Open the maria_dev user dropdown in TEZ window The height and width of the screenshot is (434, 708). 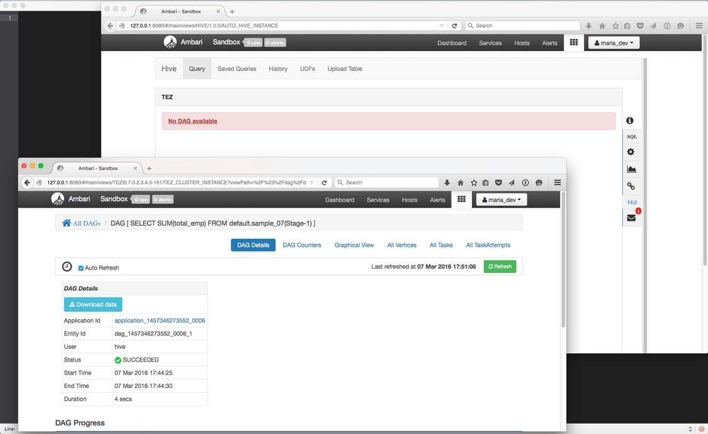pos(501,199)
